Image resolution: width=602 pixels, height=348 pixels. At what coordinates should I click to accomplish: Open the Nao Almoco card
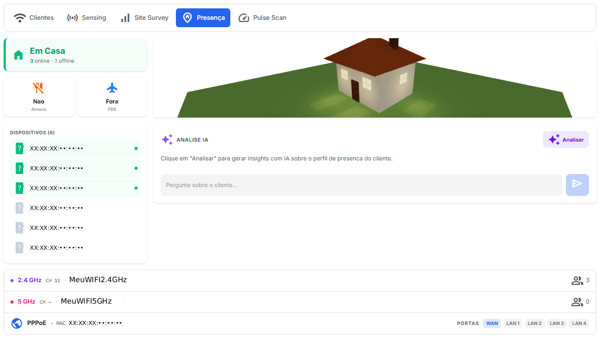point(39,97)
